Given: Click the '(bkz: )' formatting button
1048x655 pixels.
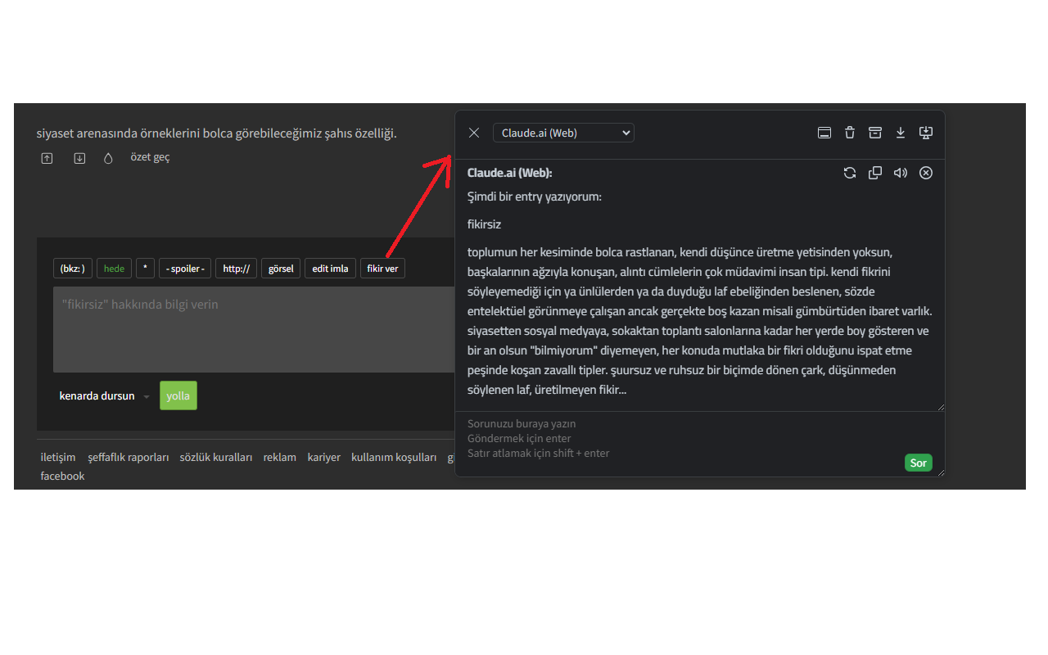Looking at the screenshot, I should [x=73, y=269].
